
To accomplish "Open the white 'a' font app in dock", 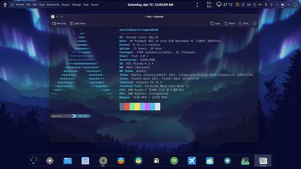I will point(156,161).
